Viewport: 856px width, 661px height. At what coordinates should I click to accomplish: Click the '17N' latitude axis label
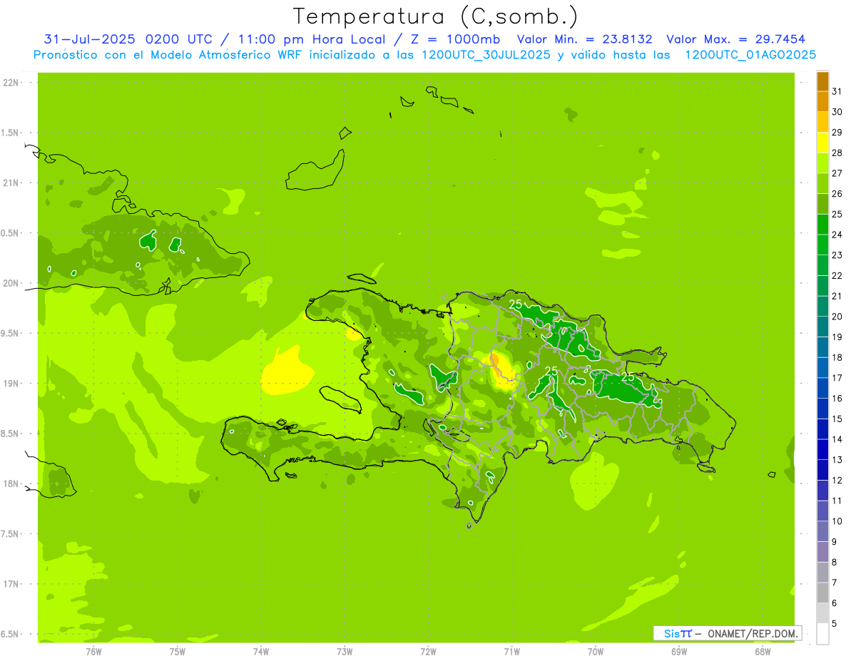[x=10, y=584]
